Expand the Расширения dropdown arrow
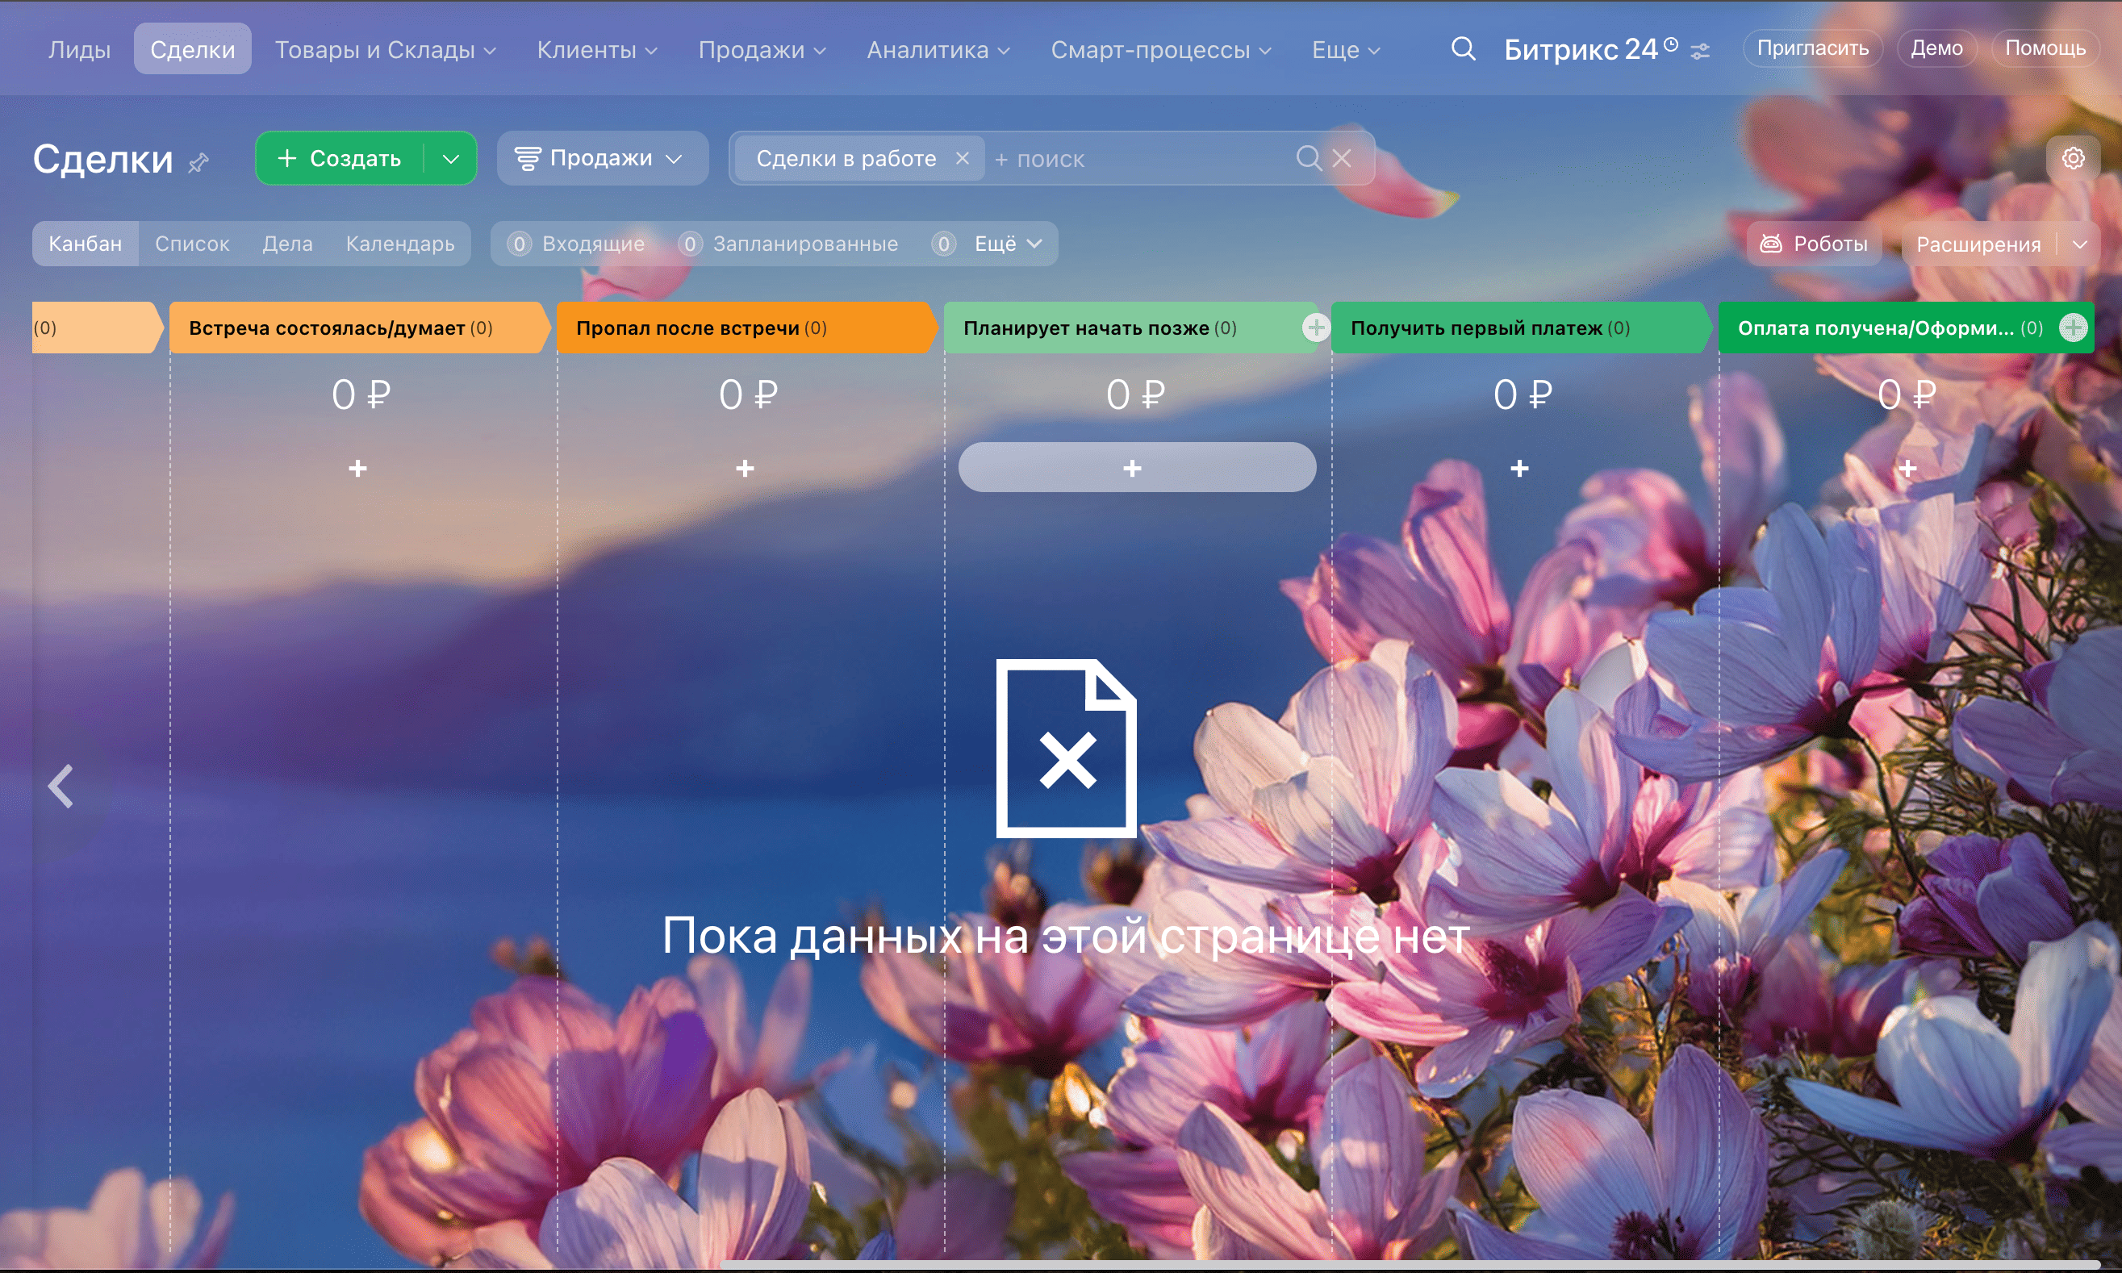 (x=2079, y=244)
